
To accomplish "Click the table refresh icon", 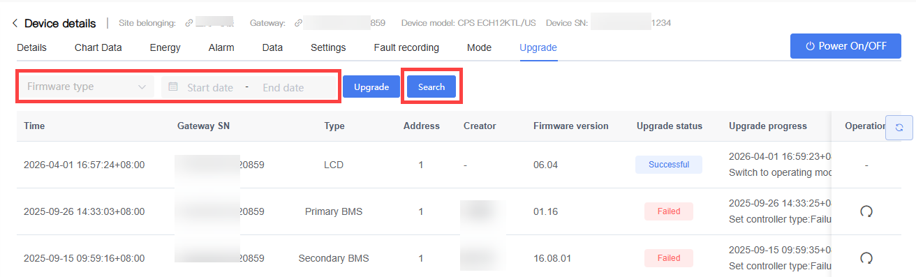I will point(899,128).
